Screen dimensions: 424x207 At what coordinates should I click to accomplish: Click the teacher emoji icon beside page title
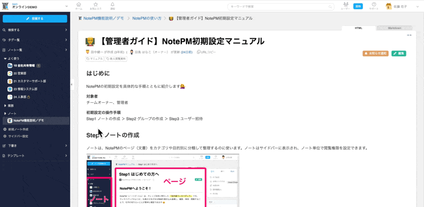(90, 42)
